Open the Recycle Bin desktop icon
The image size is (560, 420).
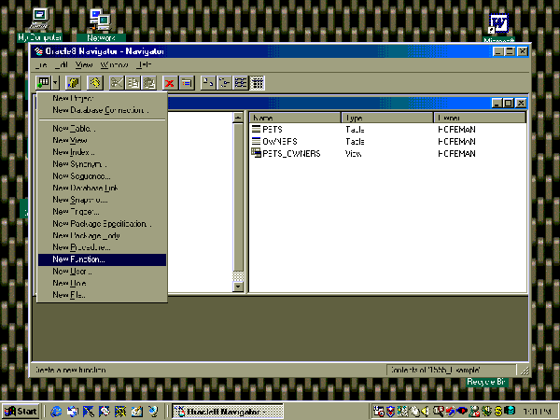pos(486,382)
